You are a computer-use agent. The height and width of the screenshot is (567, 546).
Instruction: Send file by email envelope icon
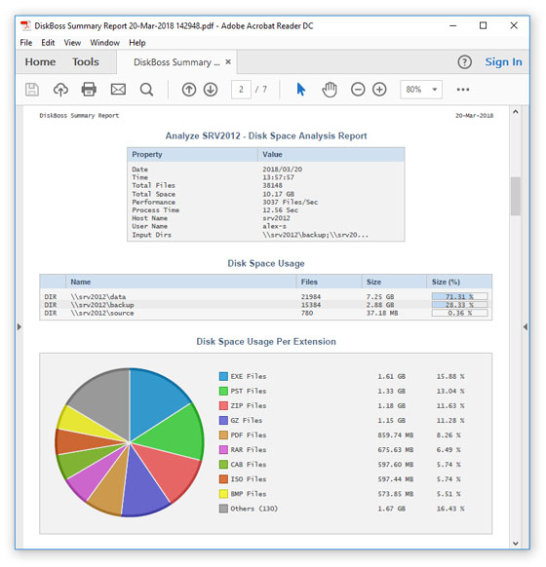(118, 90)
